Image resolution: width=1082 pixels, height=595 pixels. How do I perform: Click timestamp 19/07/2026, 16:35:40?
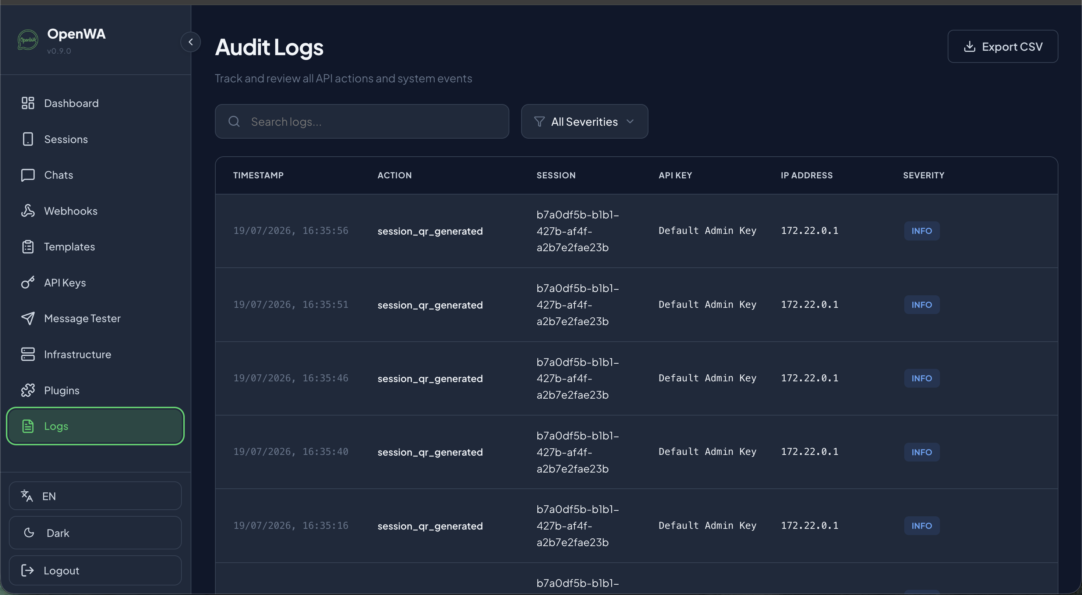pyautogui.click(x=291, y=452)
